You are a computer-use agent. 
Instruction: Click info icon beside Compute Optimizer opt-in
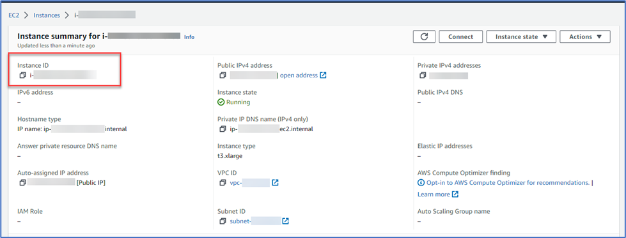[x=420, y=183]
